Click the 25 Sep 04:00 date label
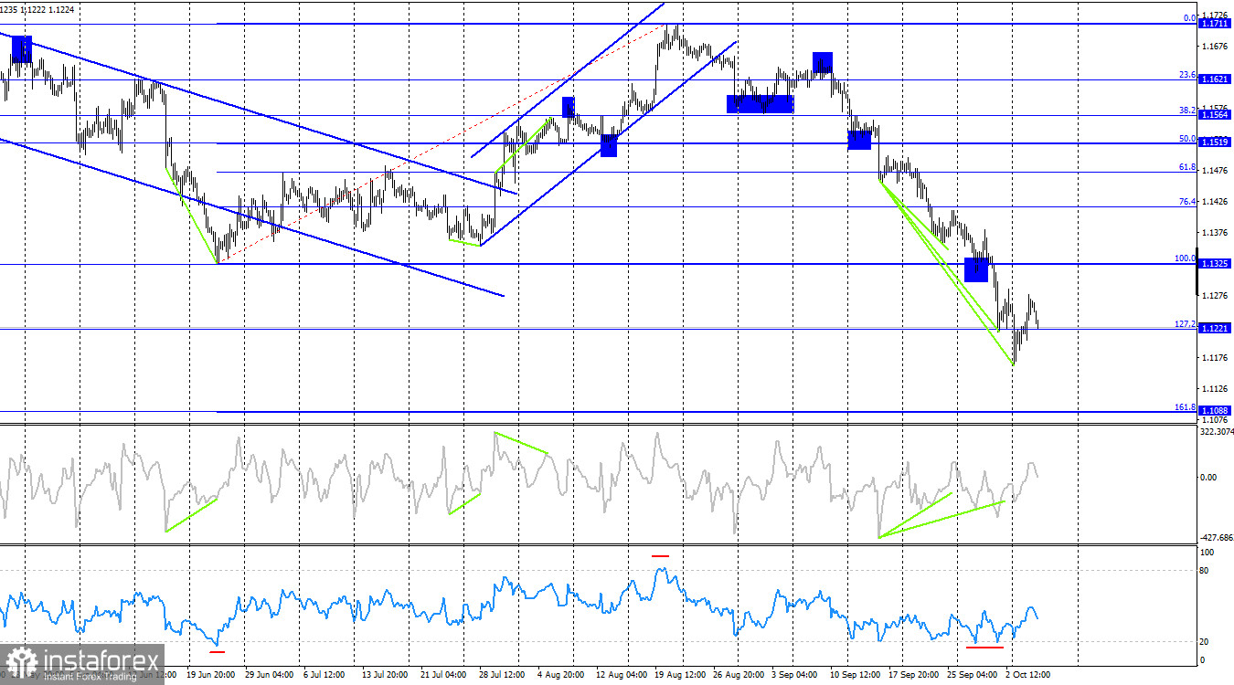Image resolution: width=1234 pixels, height=685 pixels. point(972,675)
